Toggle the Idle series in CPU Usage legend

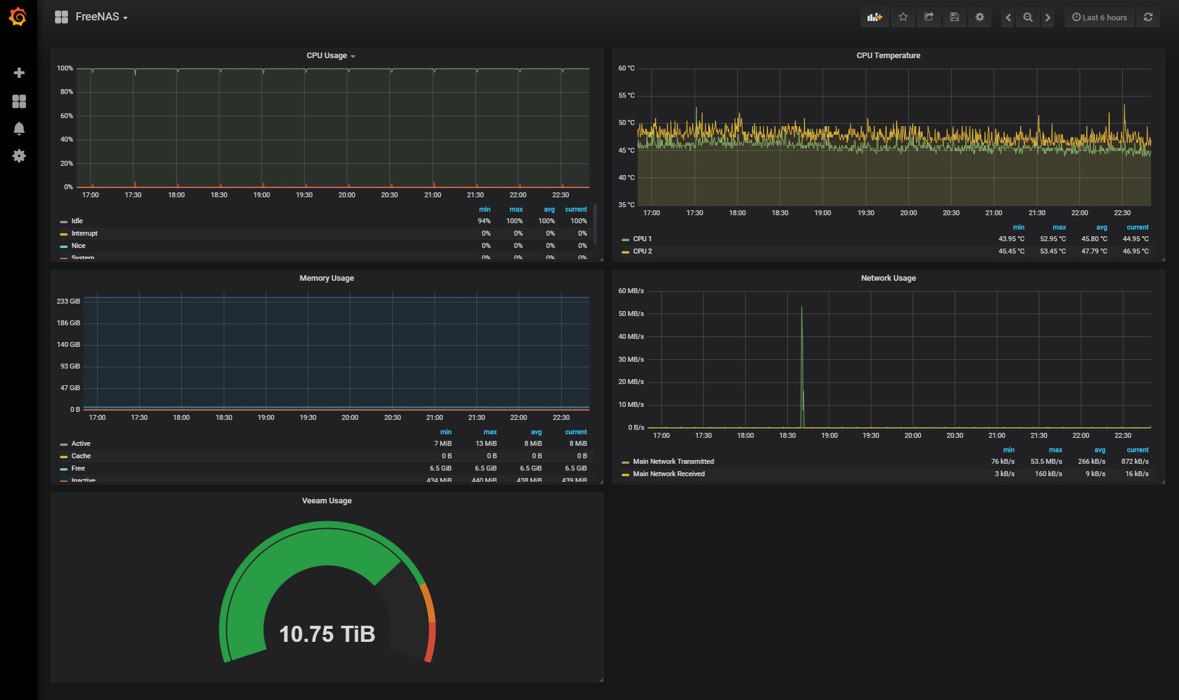coord(77,221)
